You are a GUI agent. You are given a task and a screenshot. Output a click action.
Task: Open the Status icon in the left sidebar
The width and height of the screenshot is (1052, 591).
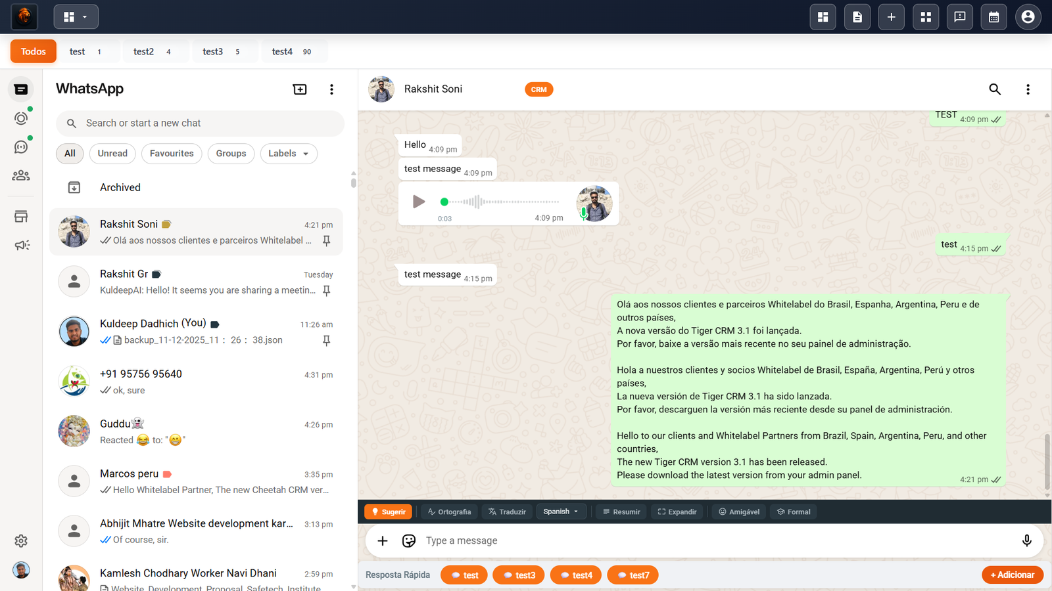tap(21, 118)
